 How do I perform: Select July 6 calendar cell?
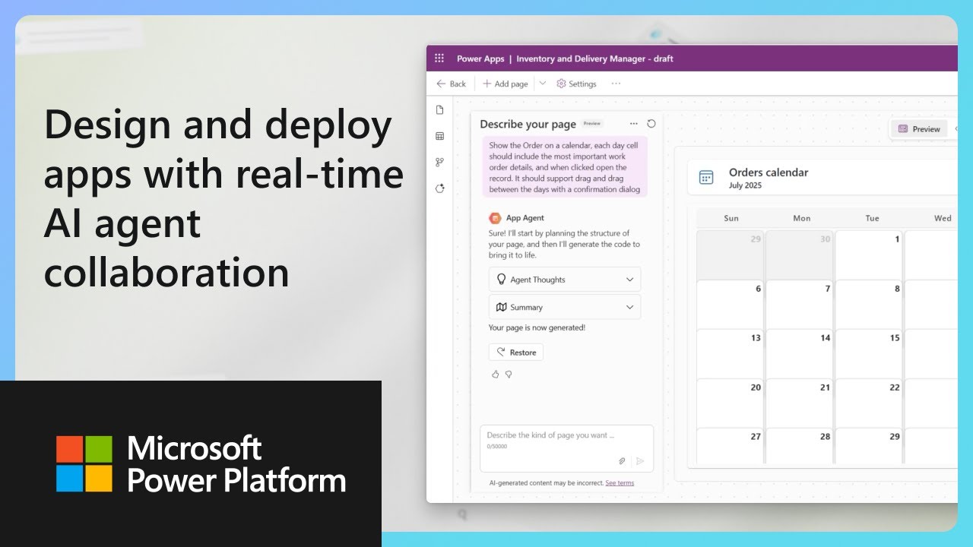730,305
